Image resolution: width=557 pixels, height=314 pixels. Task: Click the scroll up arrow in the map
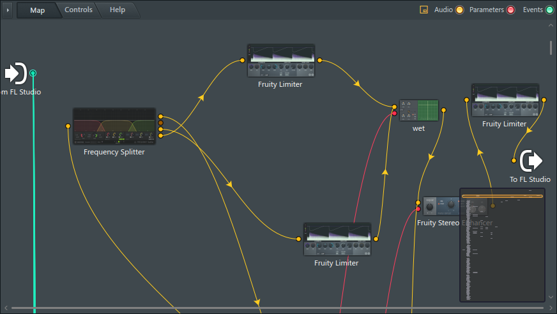point(551,26)
